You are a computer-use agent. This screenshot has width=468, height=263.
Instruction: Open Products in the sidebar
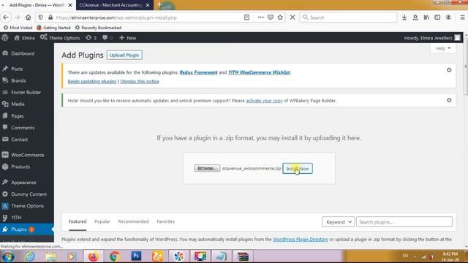[x=20, y=167]
